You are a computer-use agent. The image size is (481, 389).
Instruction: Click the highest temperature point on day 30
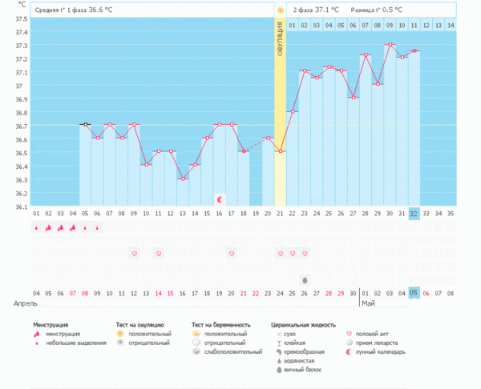tap(390, 45)
